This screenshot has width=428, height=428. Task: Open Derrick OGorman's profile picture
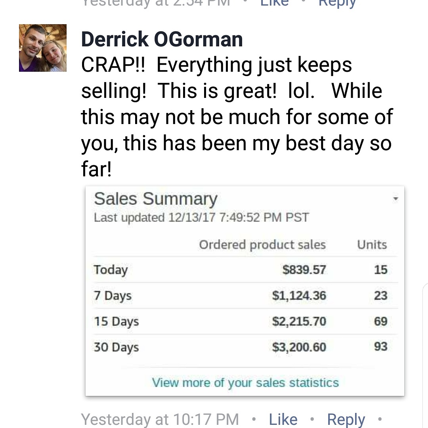(42, 48)
